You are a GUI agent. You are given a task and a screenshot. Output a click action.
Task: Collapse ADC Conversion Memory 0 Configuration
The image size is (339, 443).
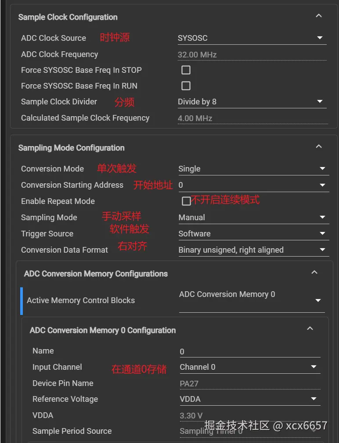pos(310,329)
